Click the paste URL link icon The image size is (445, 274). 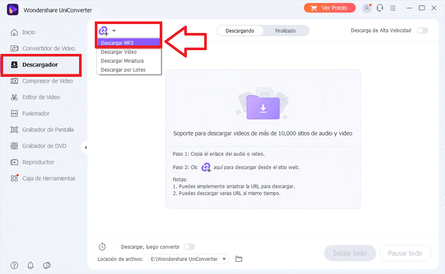coord(103,31)
